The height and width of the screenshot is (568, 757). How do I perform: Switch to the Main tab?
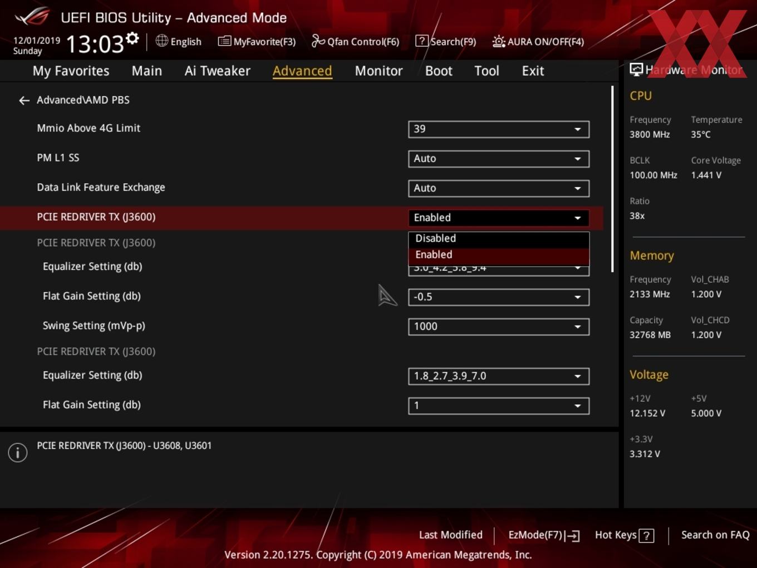pyautogui.click(x=147, y=71)
